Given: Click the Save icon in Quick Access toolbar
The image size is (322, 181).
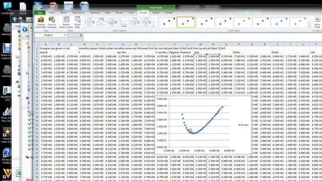Looking at the screenshot, I should pyautogui.click(x=41, y=8).
